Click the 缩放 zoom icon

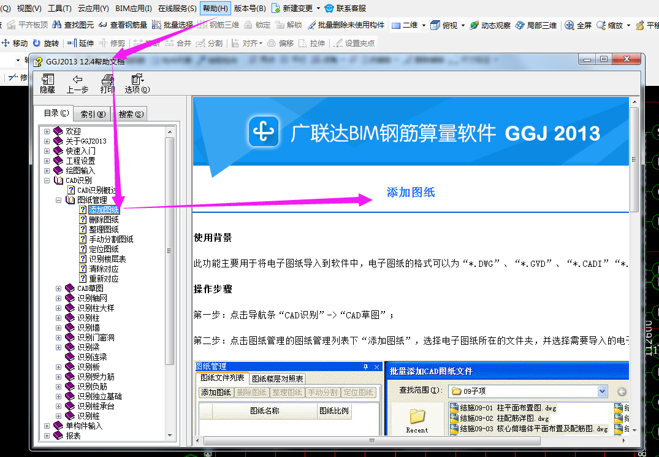[x=601, y=25]
